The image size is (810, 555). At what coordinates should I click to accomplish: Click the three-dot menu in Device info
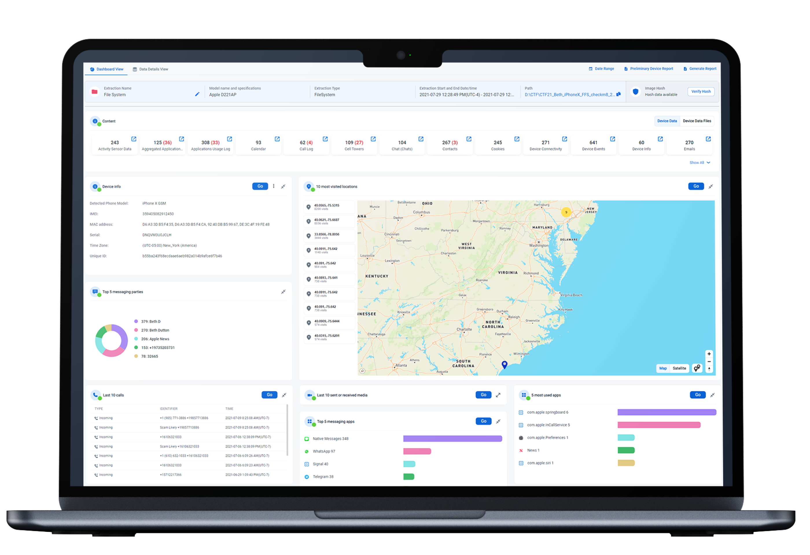pos(274,186)
